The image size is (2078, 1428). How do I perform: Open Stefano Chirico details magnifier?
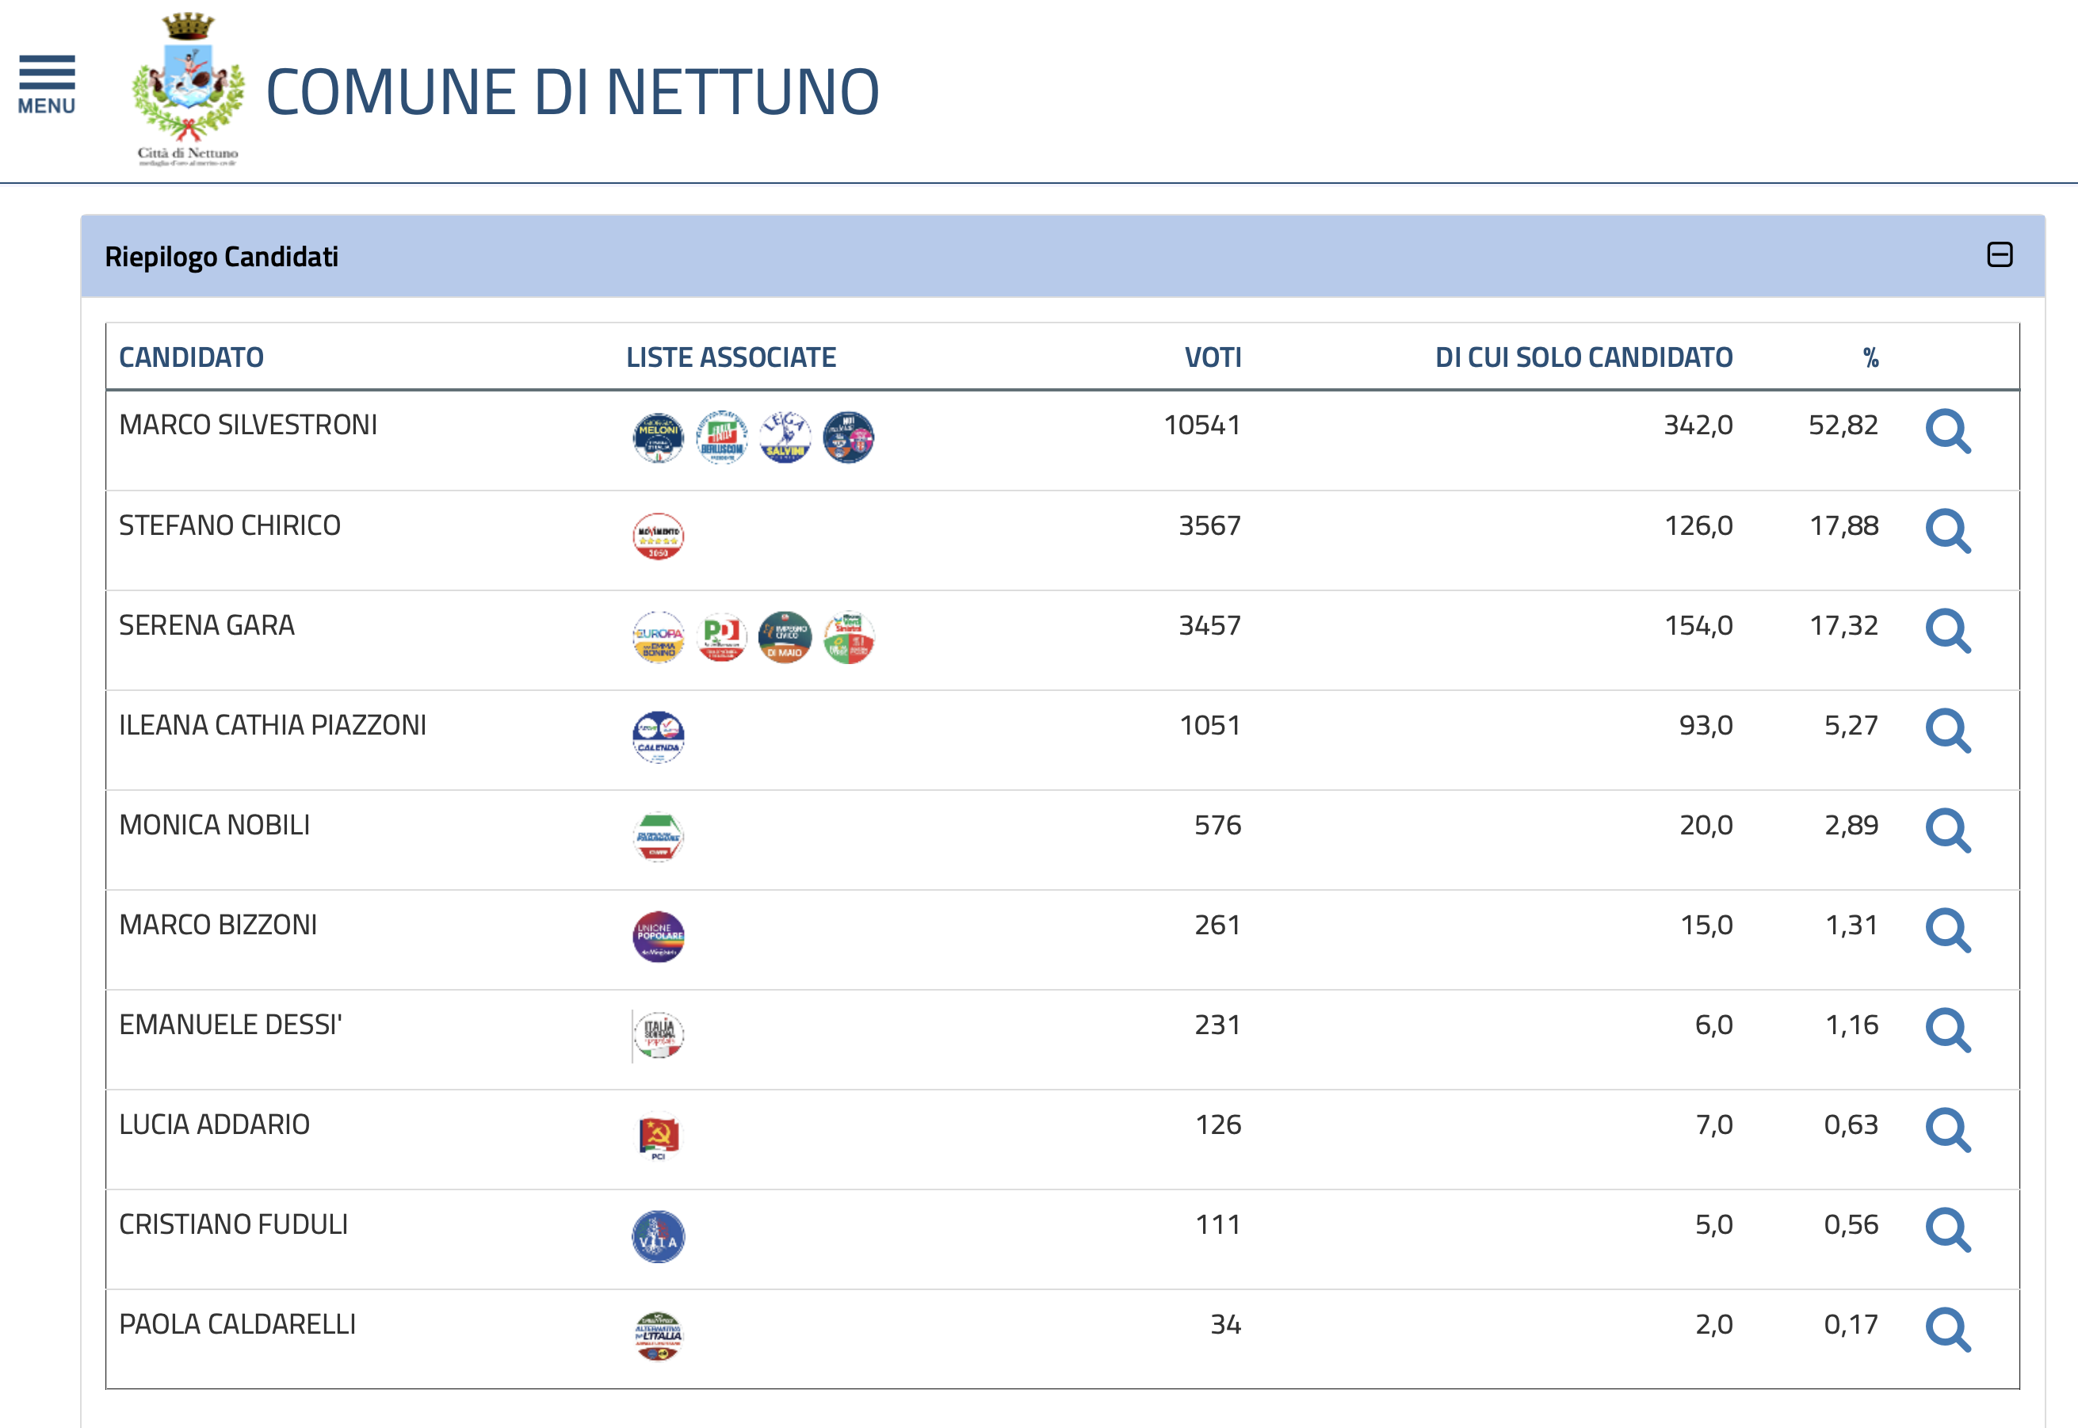[1947, 532]
